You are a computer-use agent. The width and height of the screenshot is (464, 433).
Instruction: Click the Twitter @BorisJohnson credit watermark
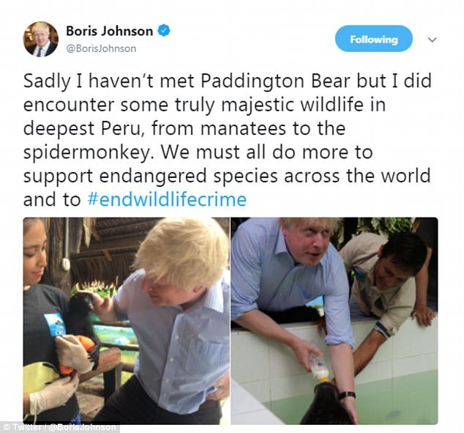[60, 427]
